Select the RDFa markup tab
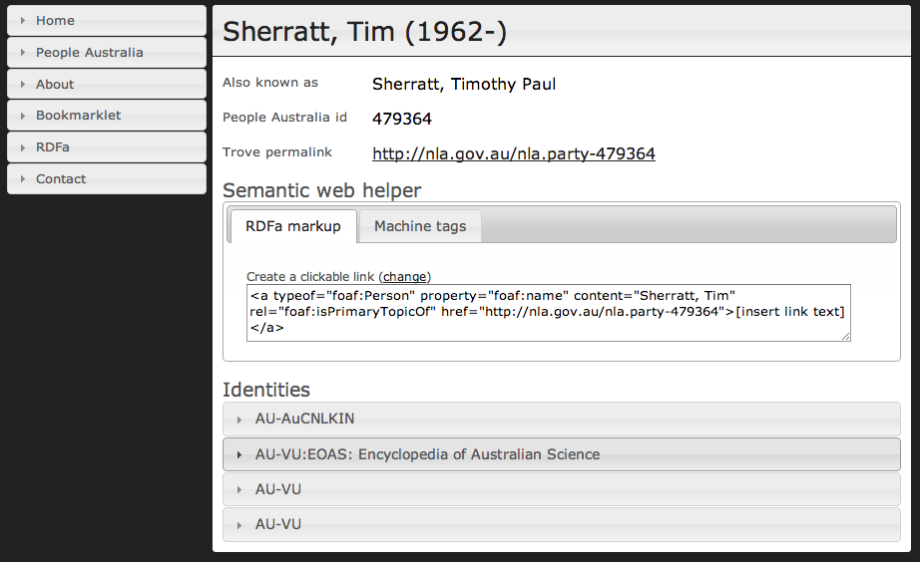The image size is (920, 562). point(292,226)
